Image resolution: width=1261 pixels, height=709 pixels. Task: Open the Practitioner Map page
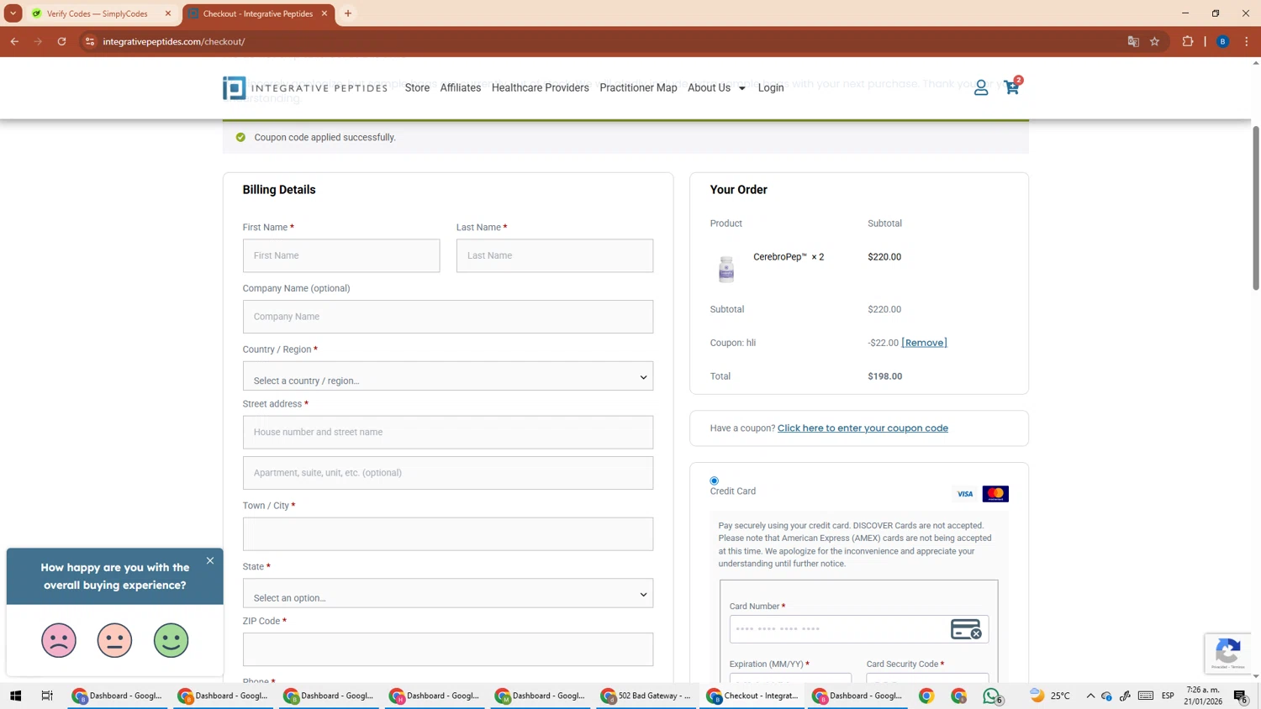click(638, 87)
